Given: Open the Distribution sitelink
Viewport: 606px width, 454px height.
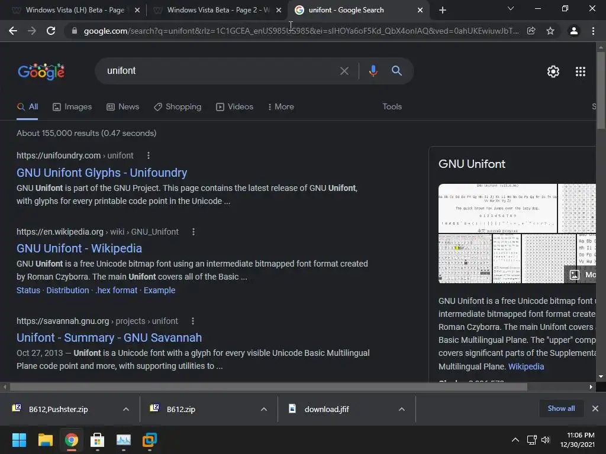Looking at the screenshot, I should 67,290.
